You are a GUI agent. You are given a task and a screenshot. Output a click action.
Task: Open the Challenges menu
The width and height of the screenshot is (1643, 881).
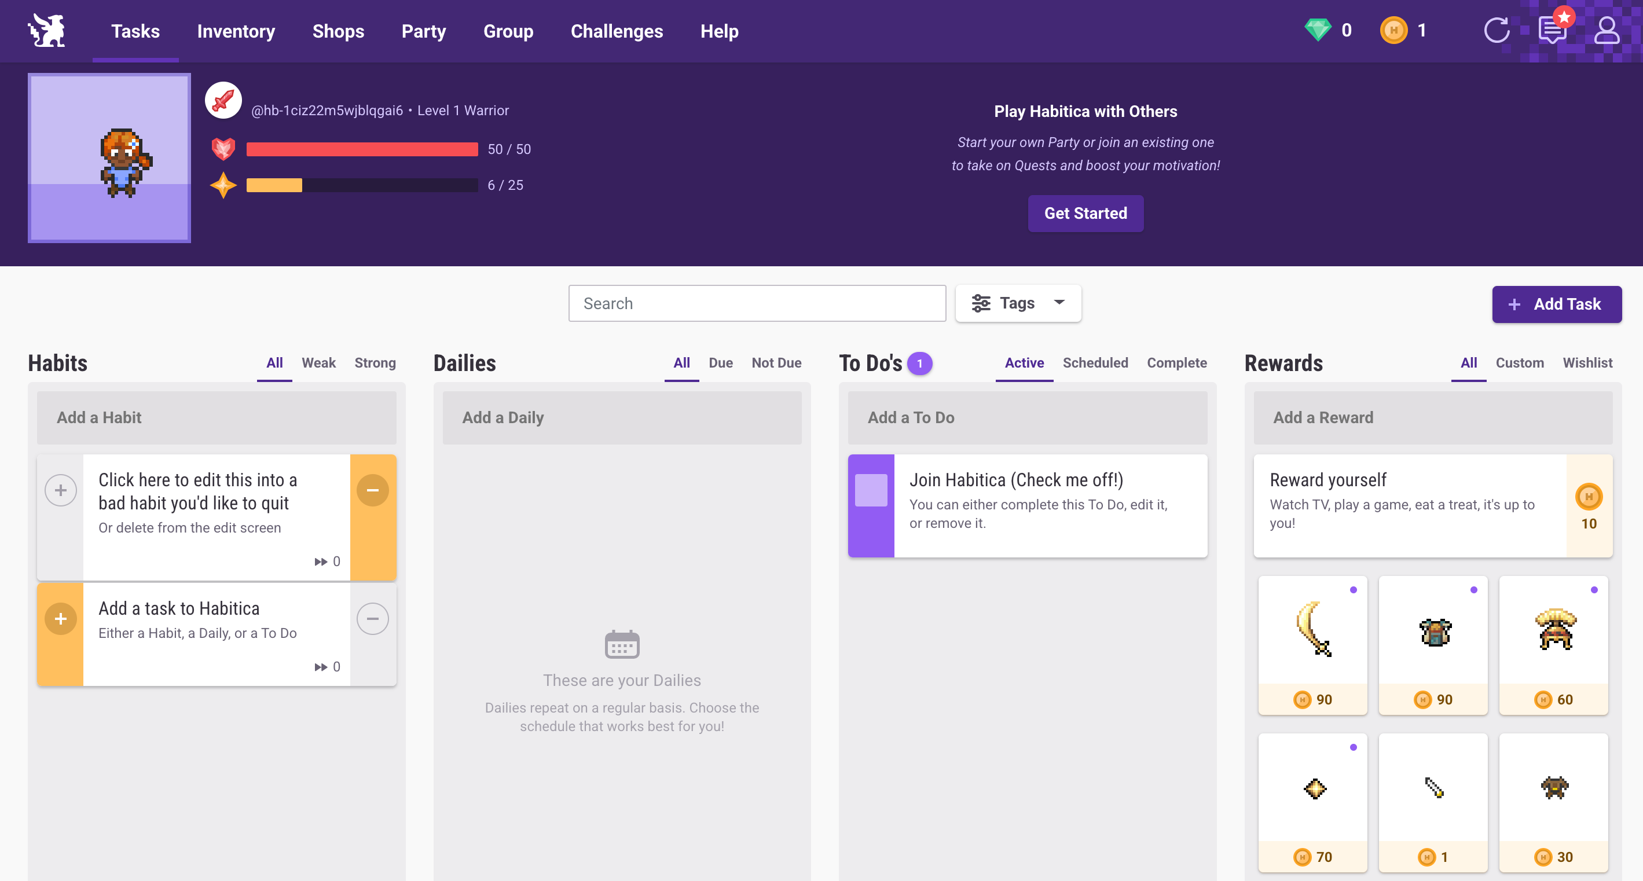click(x=617, y=31)
